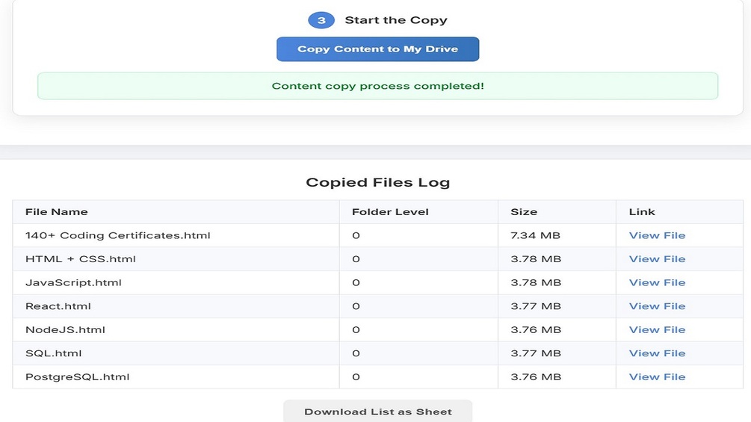
Task: Open View File link for 140+ Coding Certificates.html
Action: [657, 235]
